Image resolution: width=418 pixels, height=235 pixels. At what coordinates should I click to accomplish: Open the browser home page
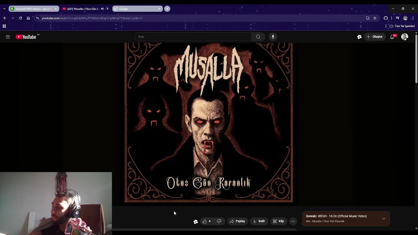coord(28,18)
